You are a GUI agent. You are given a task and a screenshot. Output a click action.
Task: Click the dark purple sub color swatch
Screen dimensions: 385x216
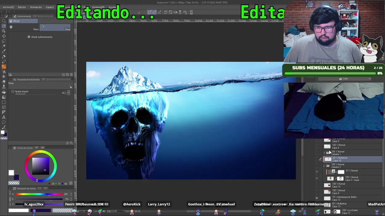[16, 177]
